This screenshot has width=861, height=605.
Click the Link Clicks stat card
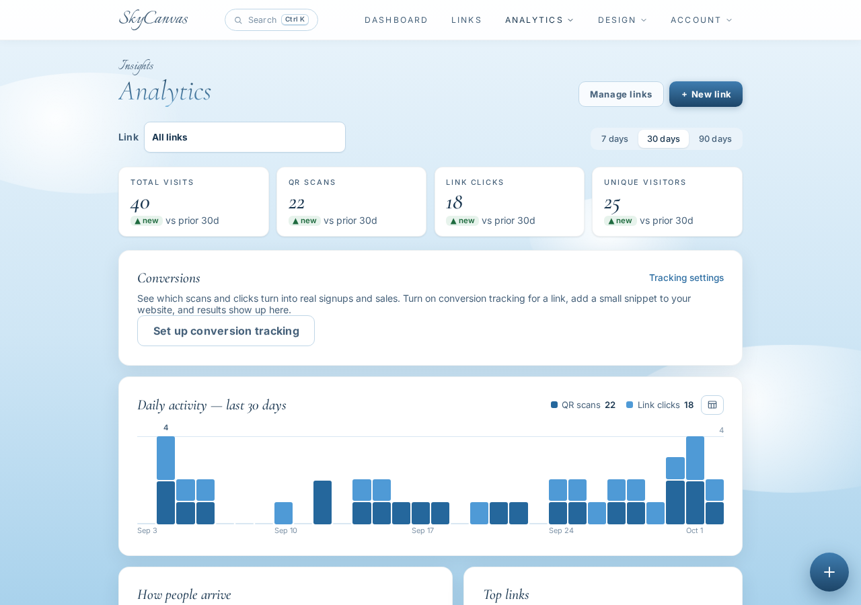(509, 202)
